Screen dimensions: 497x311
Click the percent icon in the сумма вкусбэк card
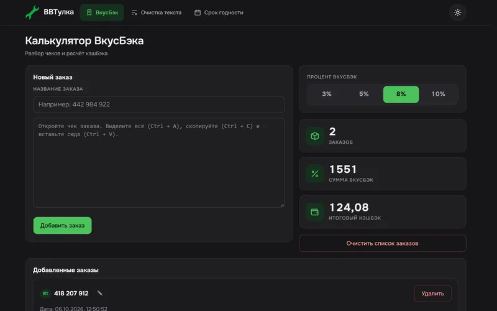click(315, 174)
